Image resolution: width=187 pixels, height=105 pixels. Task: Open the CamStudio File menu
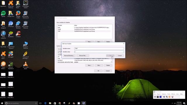155,94
